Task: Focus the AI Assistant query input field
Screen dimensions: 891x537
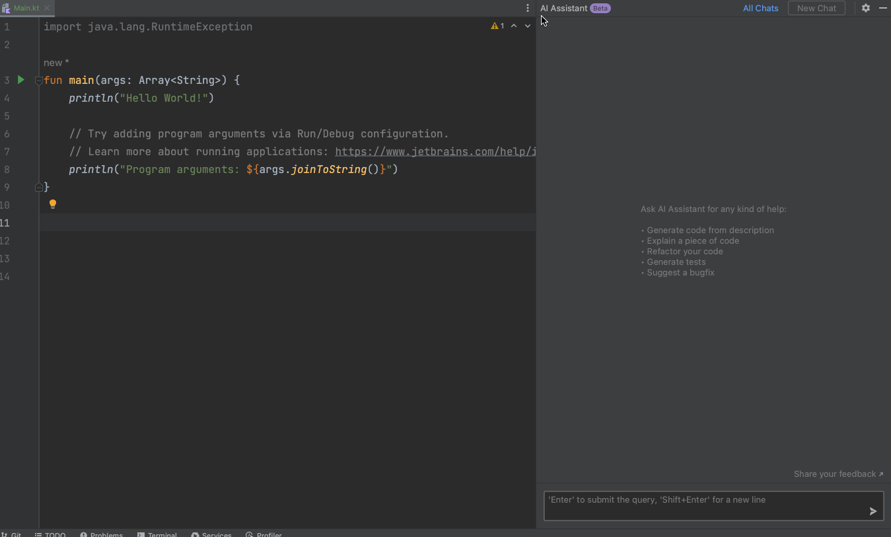Action: pyautogui.click(x=703, y=506)
